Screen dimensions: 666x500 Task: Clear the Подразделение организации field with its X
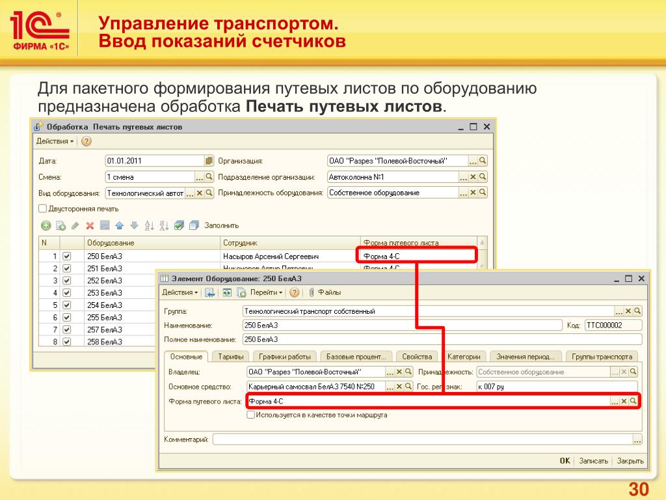[x=473, y=176]
